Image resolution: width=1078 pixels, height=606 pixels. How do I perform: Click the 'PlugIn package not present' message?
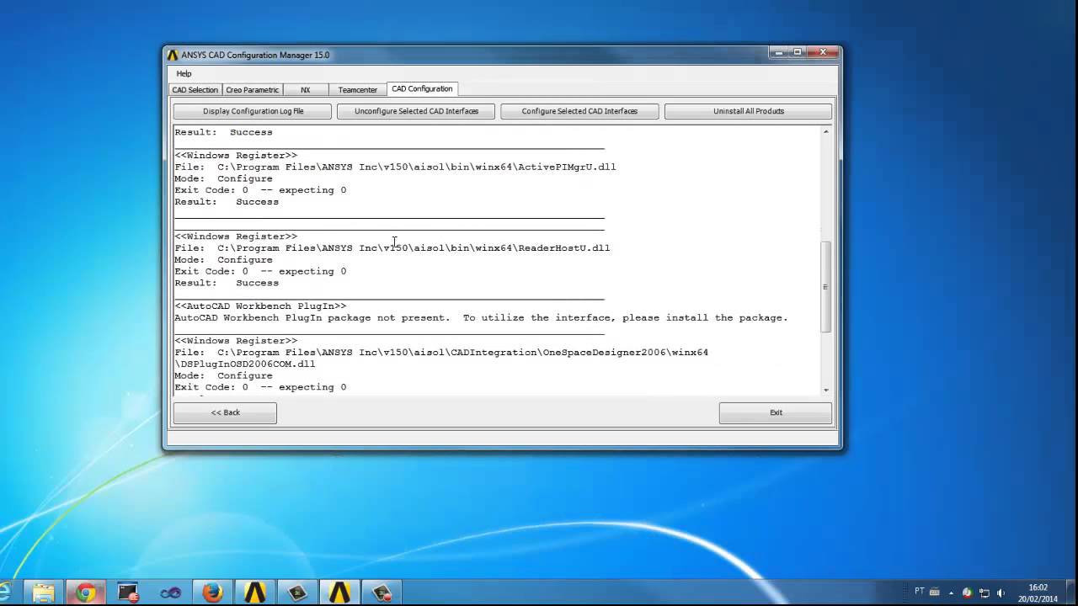tap(481, 318)
